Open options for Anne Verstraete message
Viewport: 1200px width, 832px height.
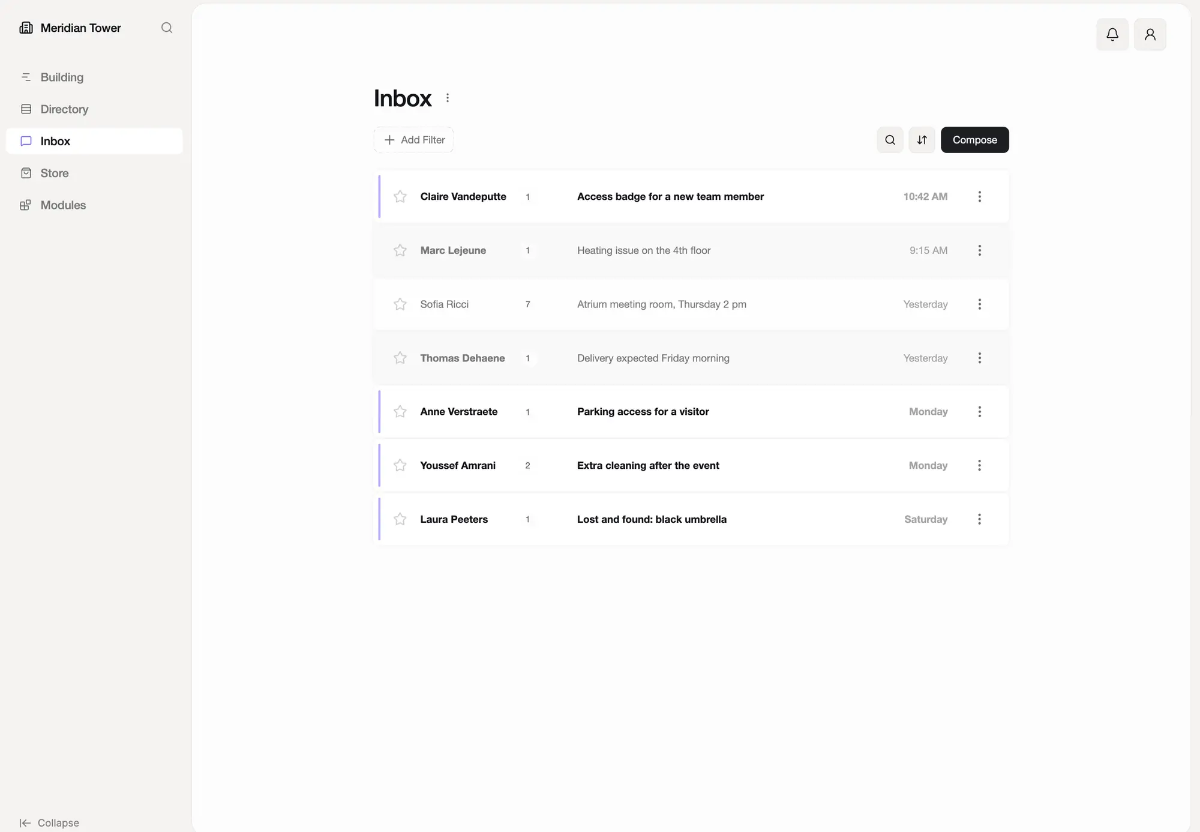[x=980, y=412]
